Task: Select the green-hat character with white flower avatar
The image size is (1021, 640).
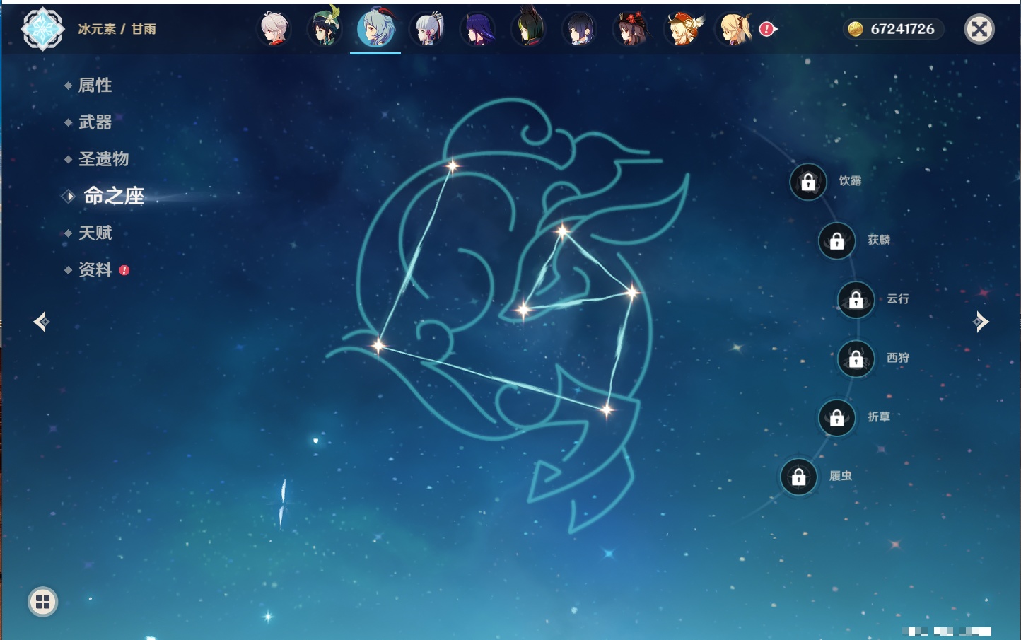Action: click(x=325, y=29)
